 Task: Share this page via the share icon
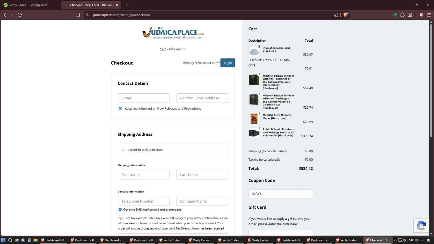pyautogui.click(x=336, y=15)
